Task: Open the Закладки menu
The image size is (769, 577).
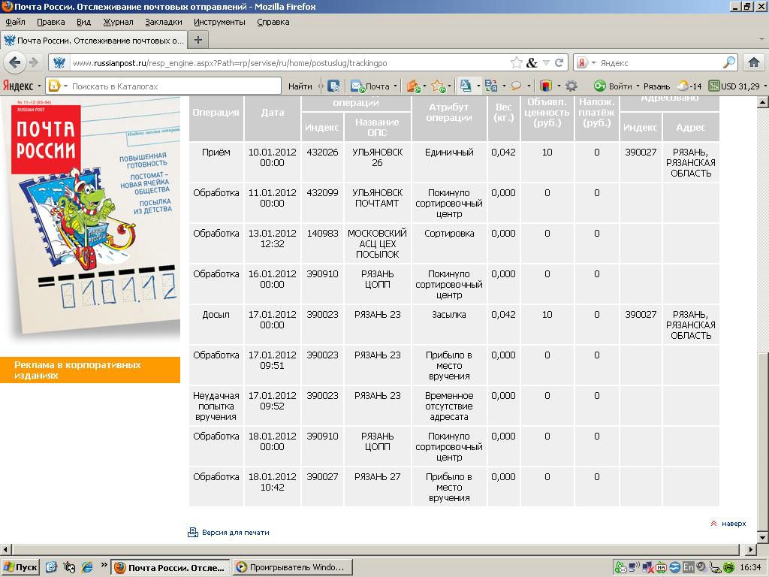Action: coord(163,22)
